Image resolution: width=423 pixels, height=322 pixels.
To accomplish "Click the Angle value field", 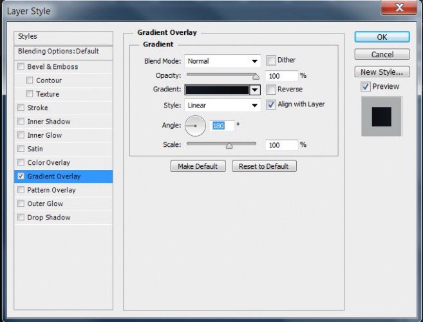I will pyautogui.click(x=221, y=126).
